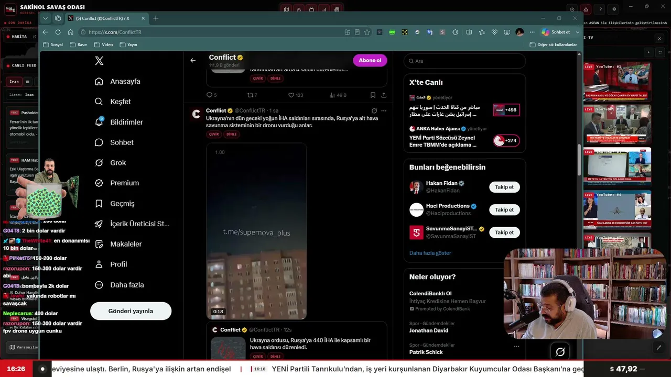This screenshot has height=377, width=671.
Task: Click the X logo in sidebar
Action: 99,61
